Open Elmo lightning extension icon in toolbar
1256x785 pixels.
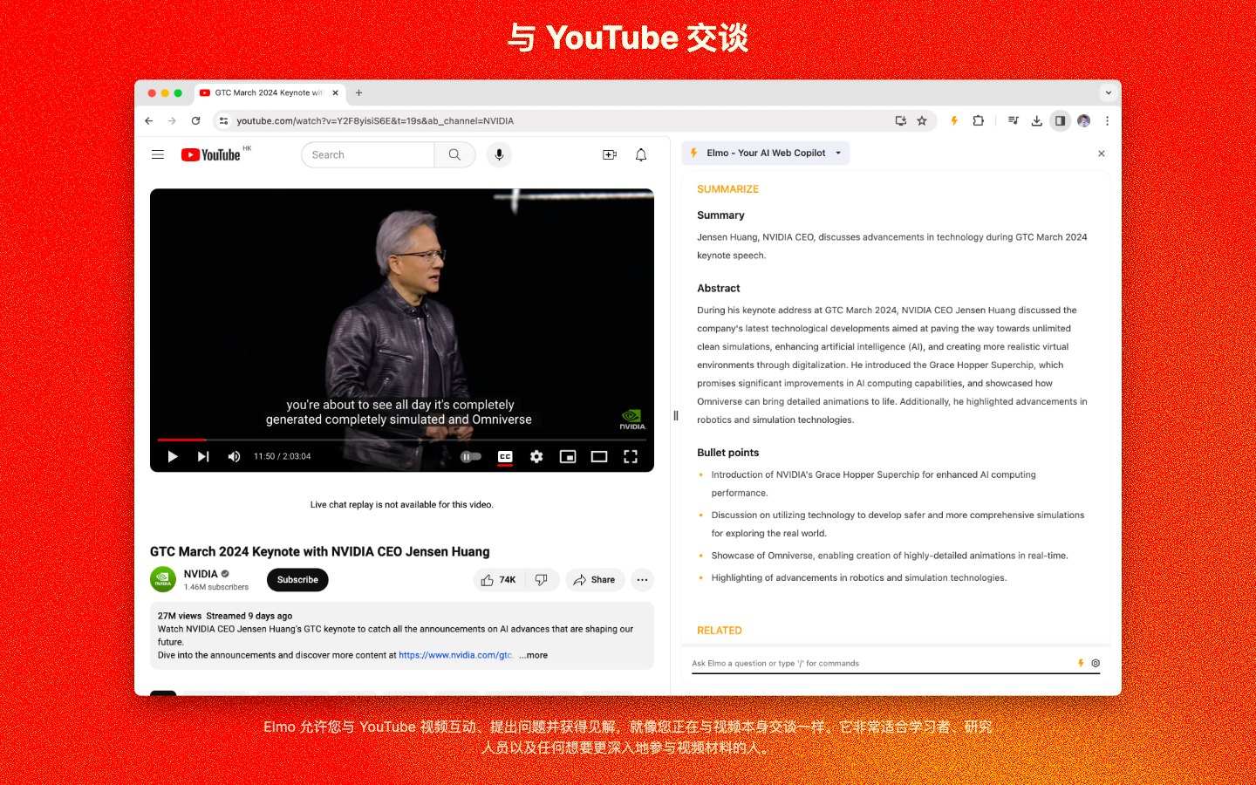pos(954,121)
